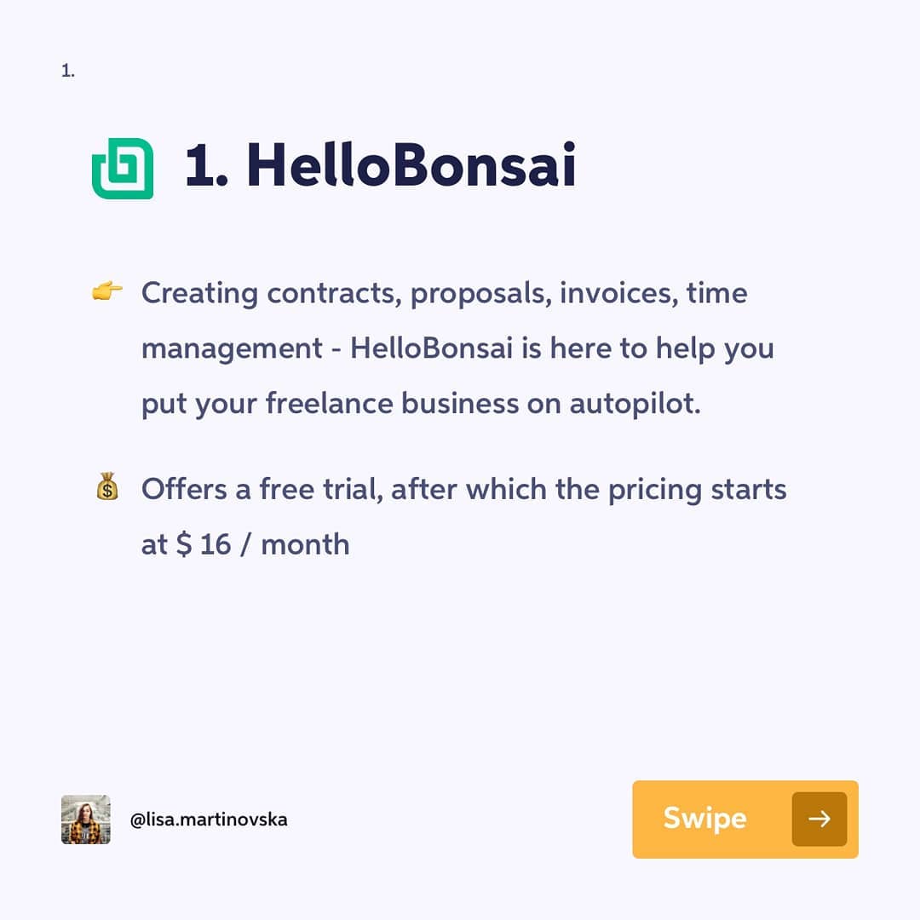920x920 pixels.
Task: Select the "1. HelloBonsai" heading
Action: tap(380, 165)
